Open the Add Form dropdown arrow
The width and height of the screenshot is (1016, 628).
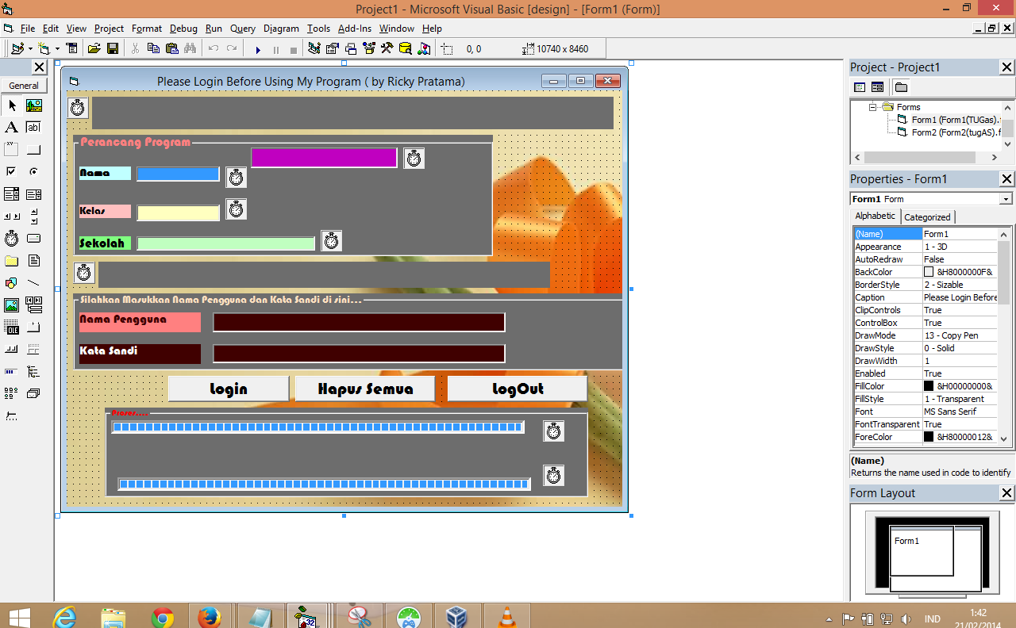pos(57,49)
